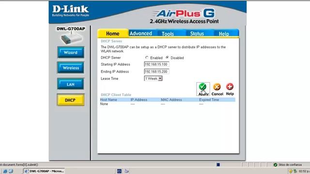Screen dimensions: 310x174
Task: Click the DHCP Client Table heading
Action: tap(116, 95)
